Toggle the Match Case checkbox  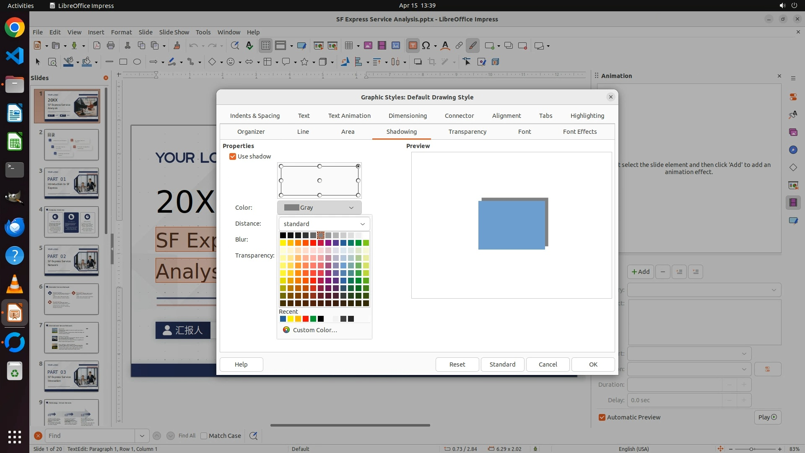[204, 436]
